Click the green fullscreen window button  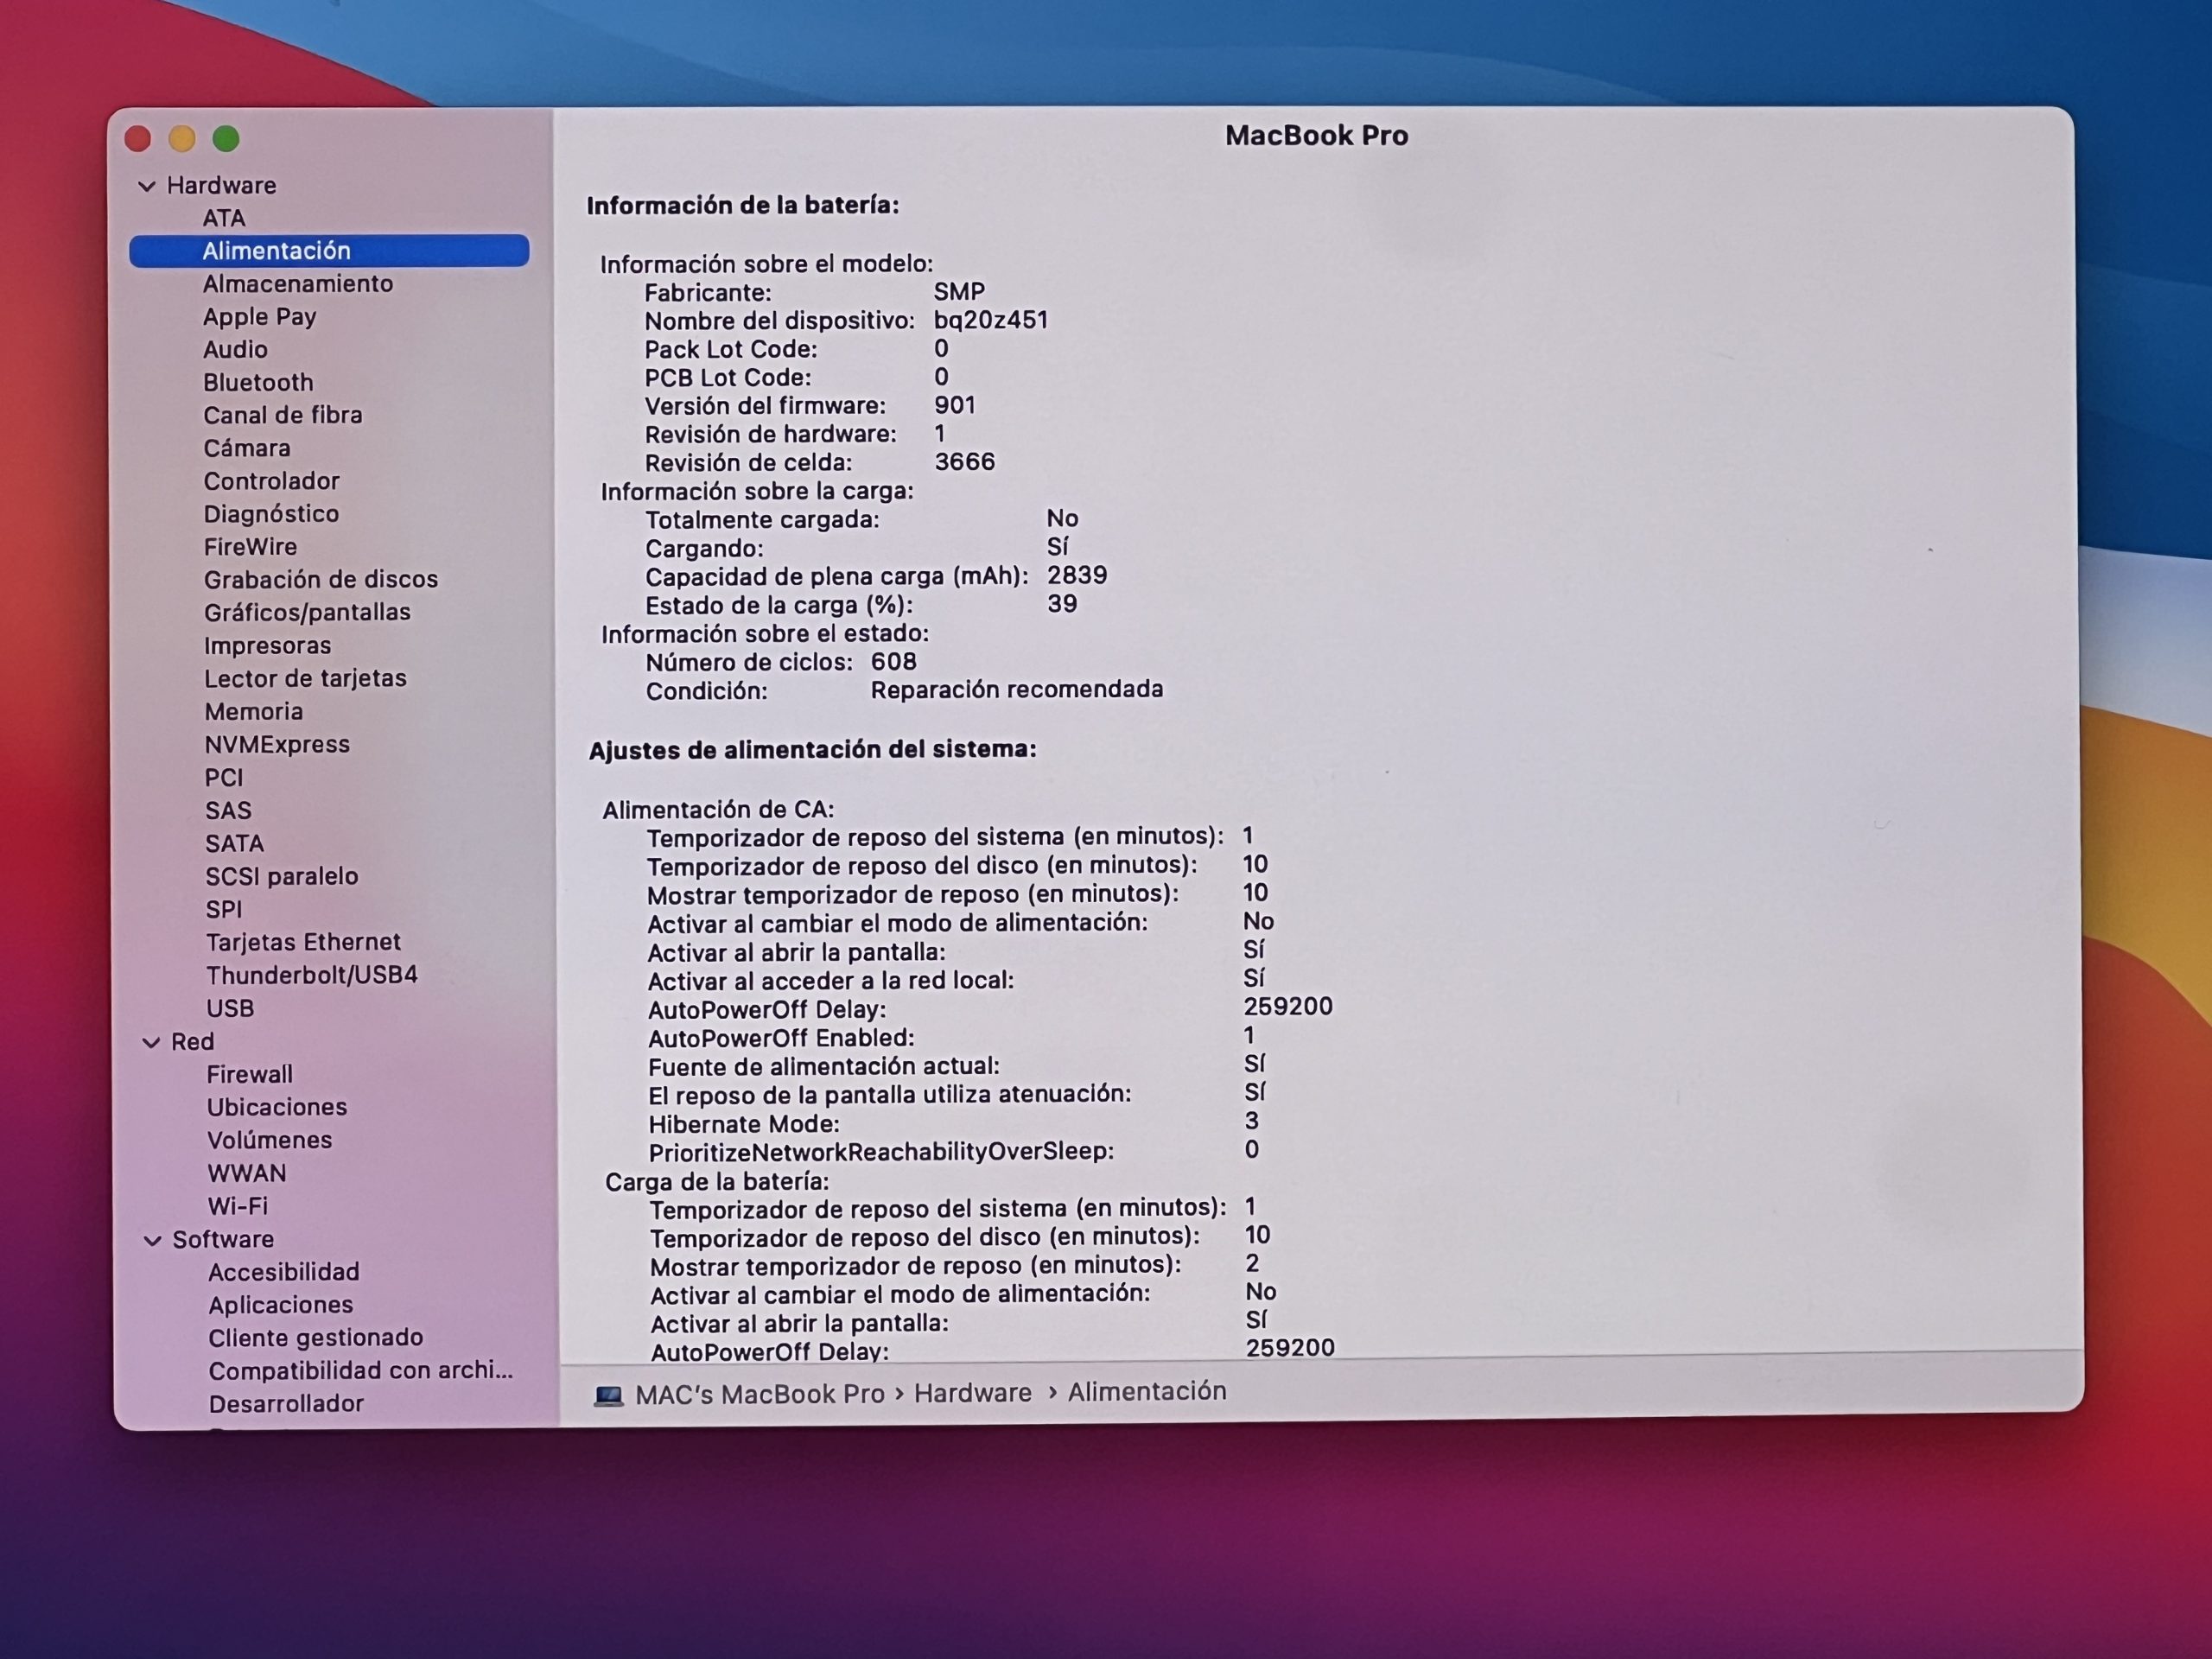[x=226, y=139]
